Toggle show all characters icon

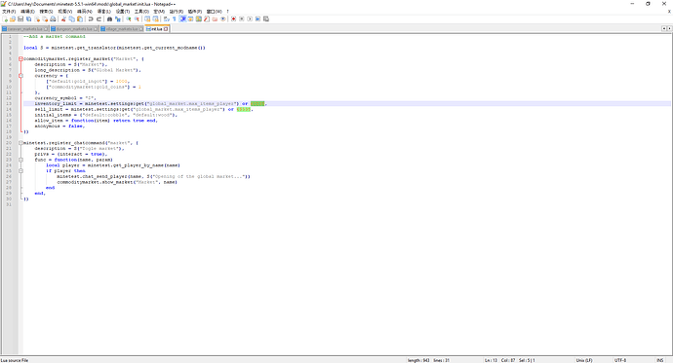[x=174, y=18]
